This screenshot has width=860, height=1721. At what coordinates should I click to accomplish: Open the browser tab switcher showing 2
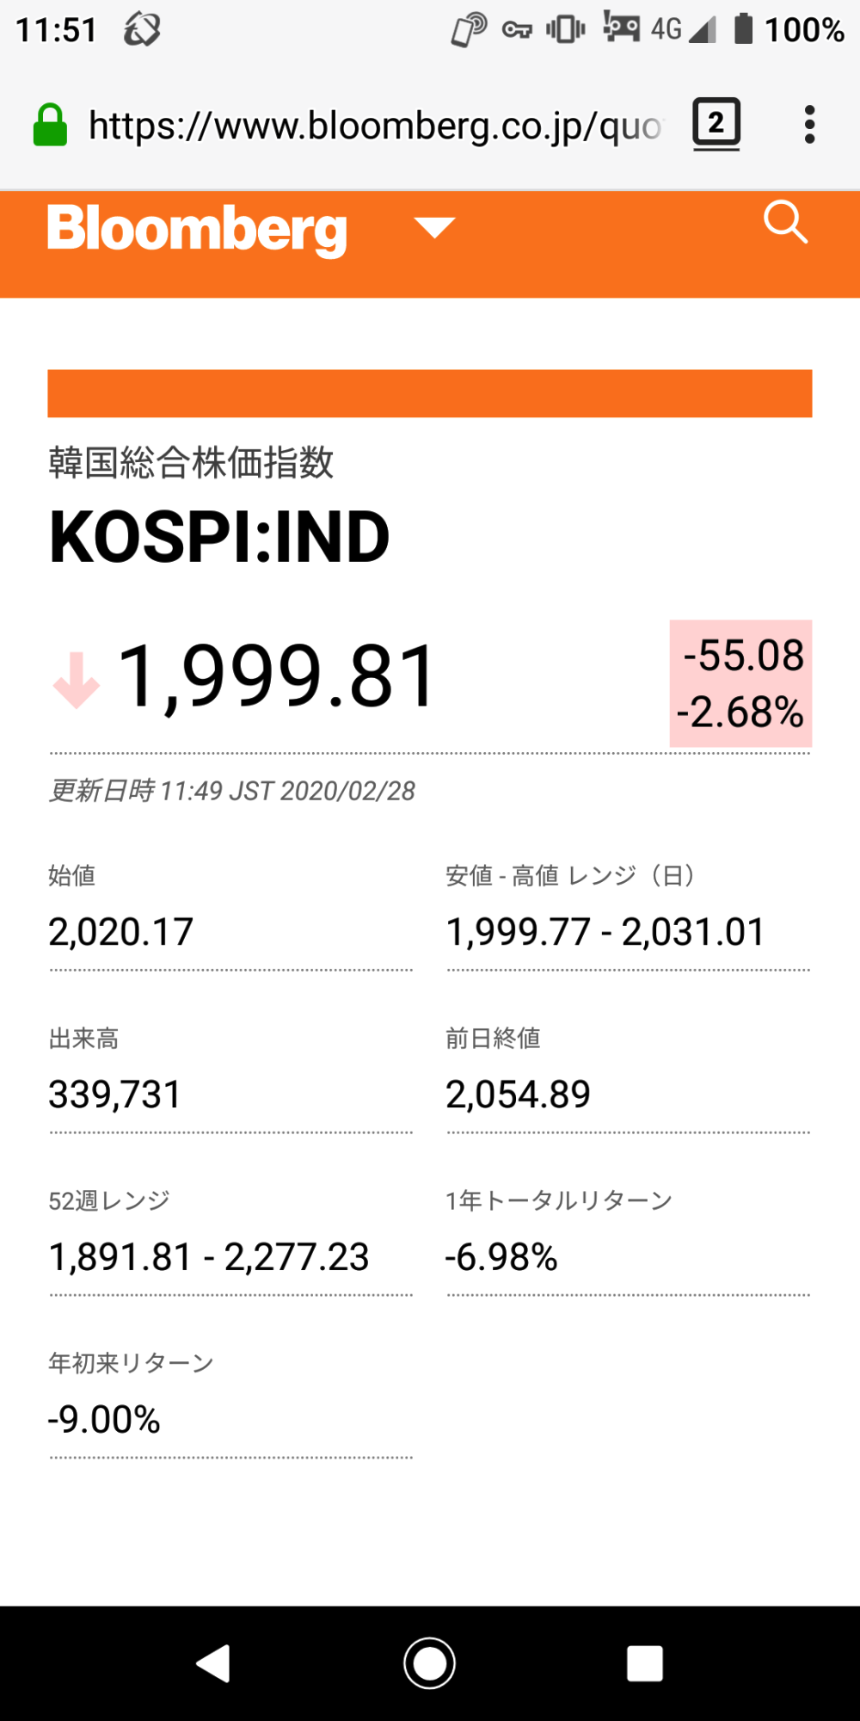[x=716, y=124]
